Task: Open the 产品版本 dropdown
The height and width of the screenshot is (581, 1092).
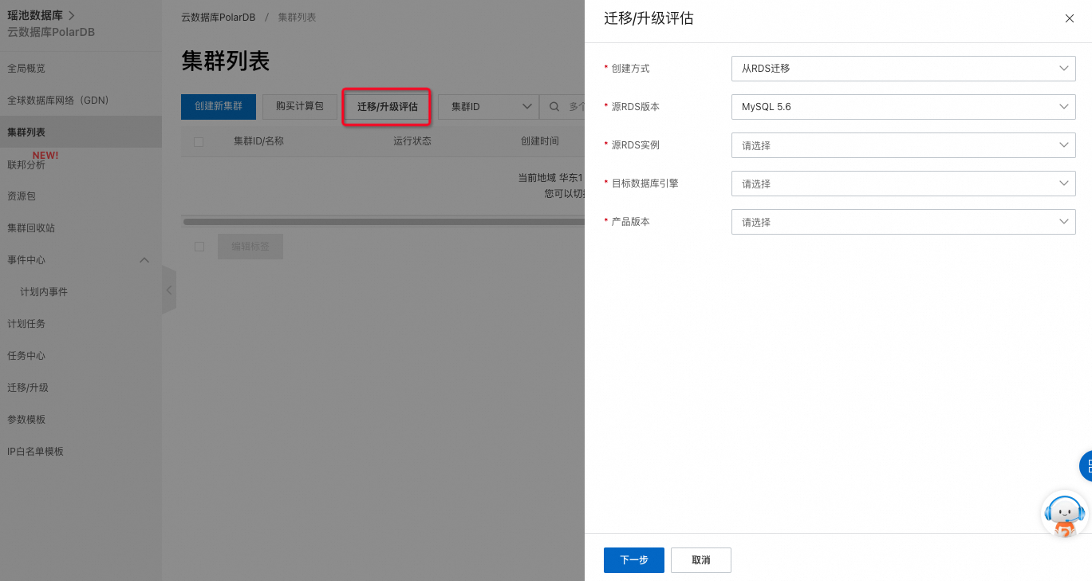Action: click(x=903, y=222)
